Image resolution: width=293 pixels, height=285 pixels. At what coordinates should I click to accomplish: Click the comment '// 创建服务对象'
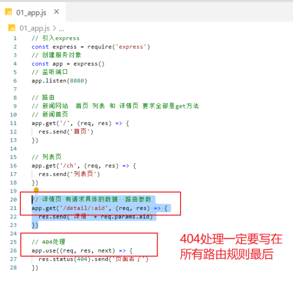click(56, 55)
